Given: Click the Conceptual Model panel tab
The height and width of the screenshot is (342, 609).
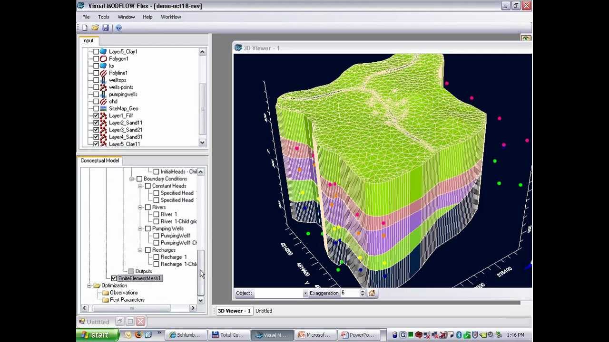Looking at the screenshot, I should 100,161.
